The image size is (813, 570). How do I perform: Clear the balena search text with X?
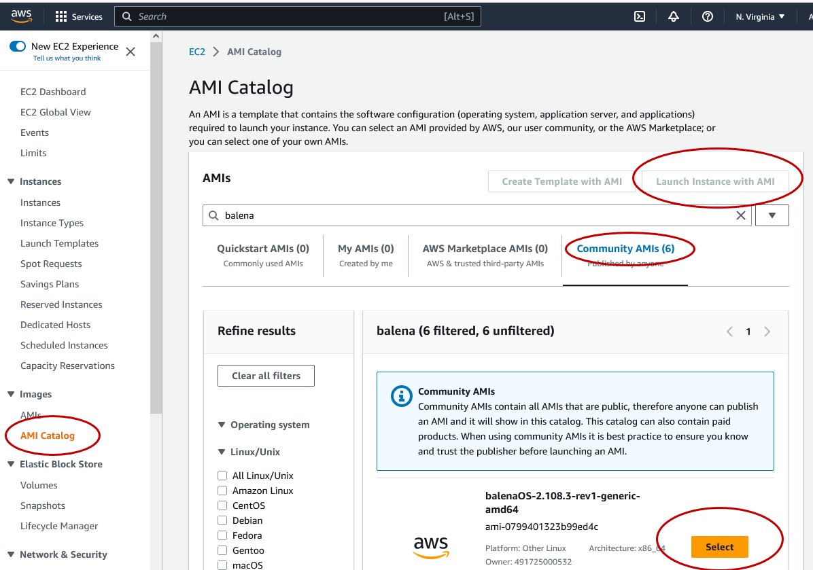tap(741, 215)
